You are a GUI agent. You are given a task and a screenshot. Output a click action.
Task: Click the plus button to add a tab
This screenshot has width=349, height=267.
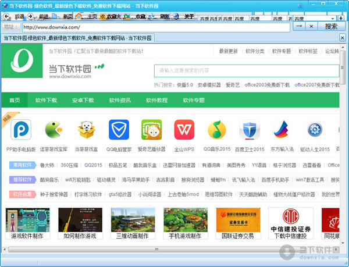[x=341, y=18]
